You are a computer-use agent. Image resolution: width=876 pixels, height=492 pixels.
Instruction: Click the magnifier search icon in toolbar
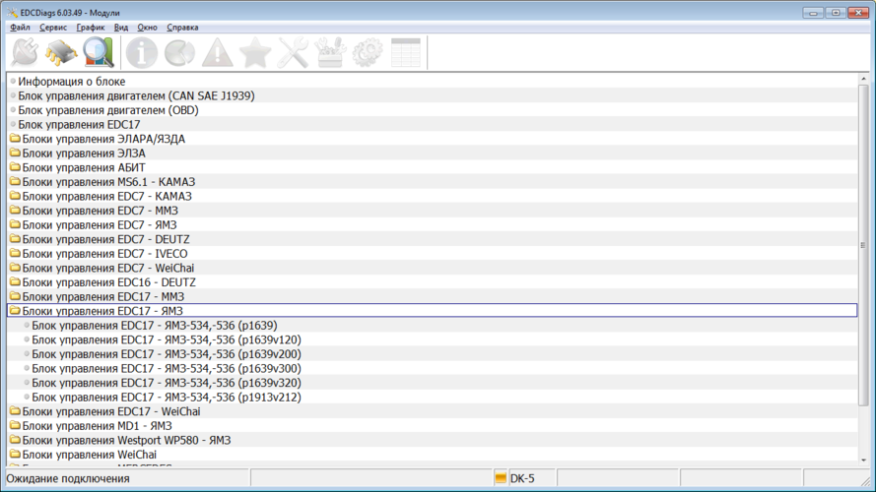click(x=99, y=53)
